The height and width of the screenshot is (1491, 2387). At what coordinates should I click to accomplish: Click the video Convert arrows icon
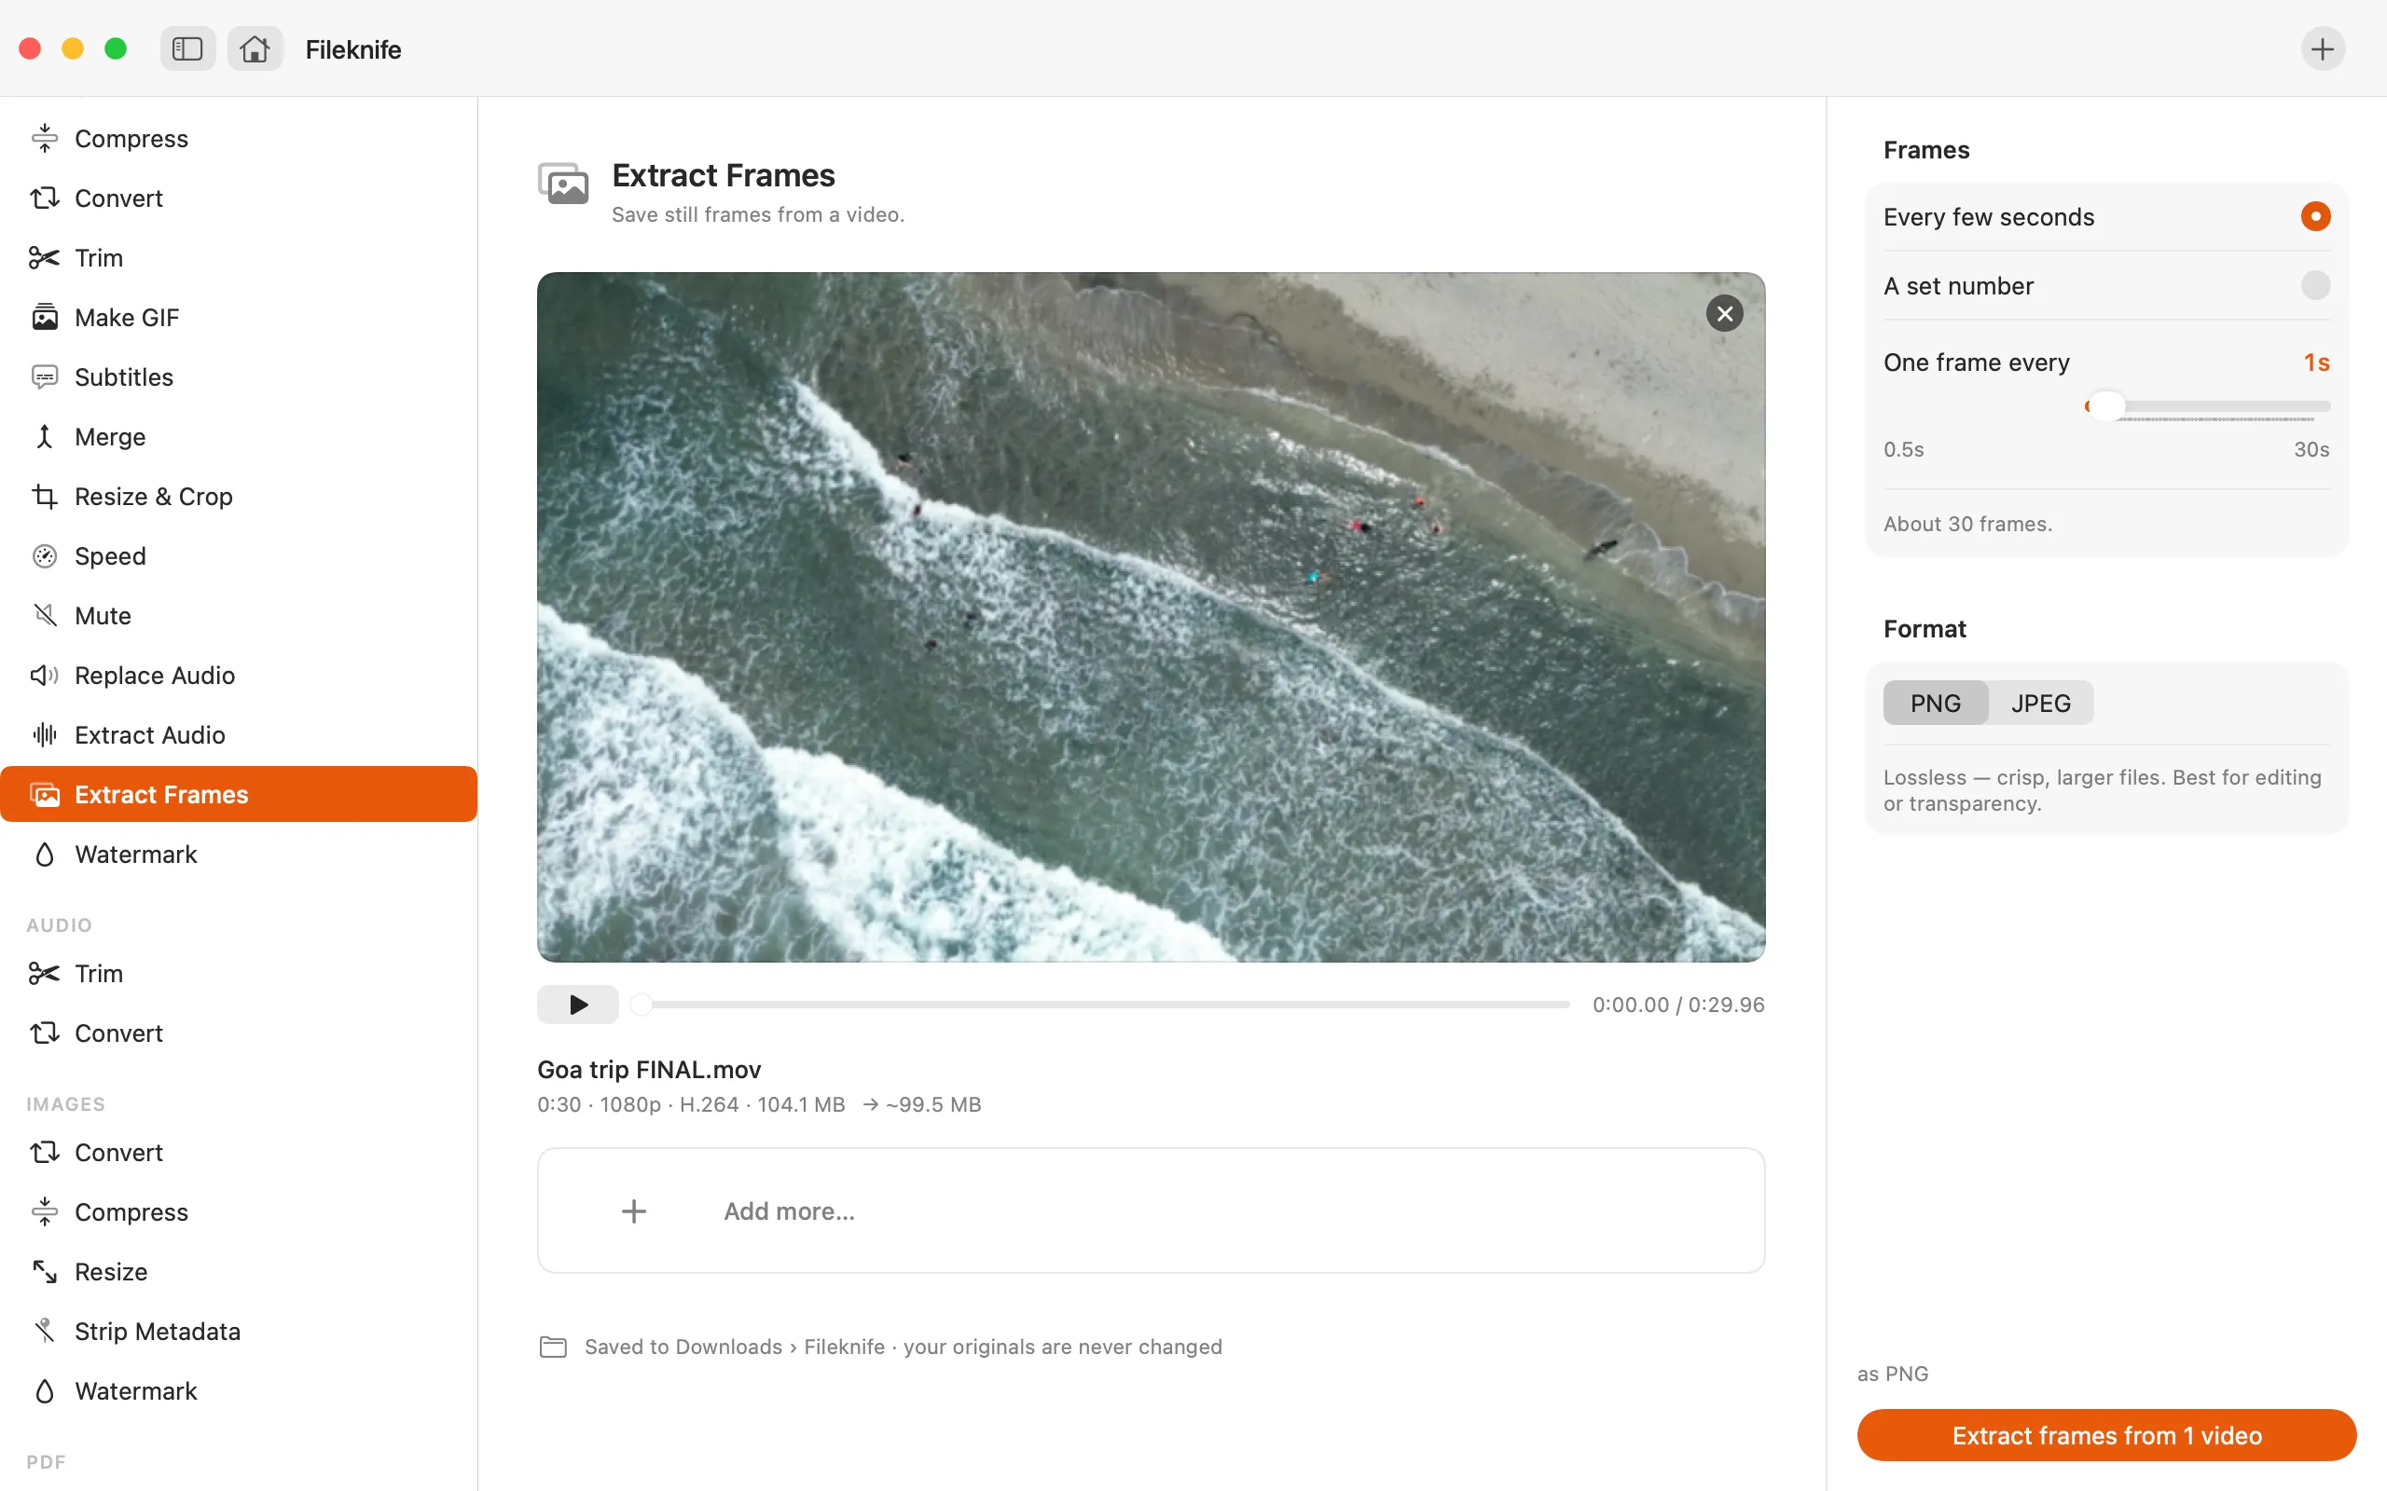[x=45, y=198]
